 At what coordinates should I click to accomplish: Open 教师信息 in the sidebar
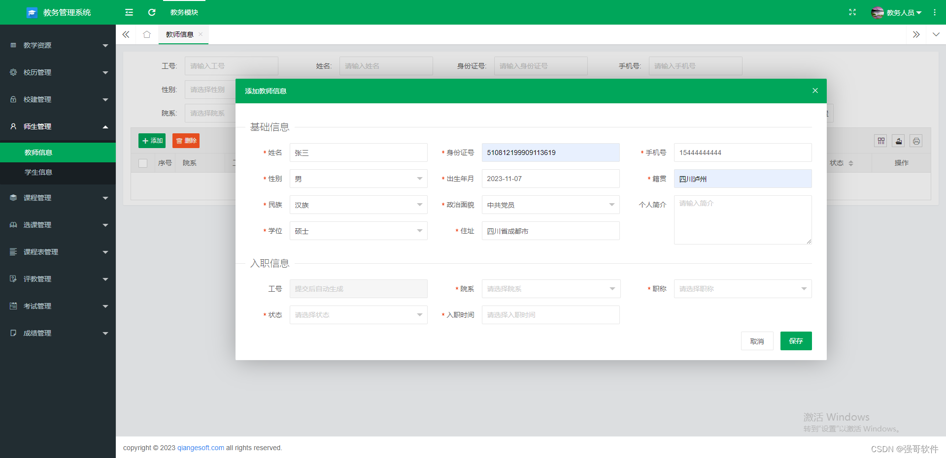(58, 153)
